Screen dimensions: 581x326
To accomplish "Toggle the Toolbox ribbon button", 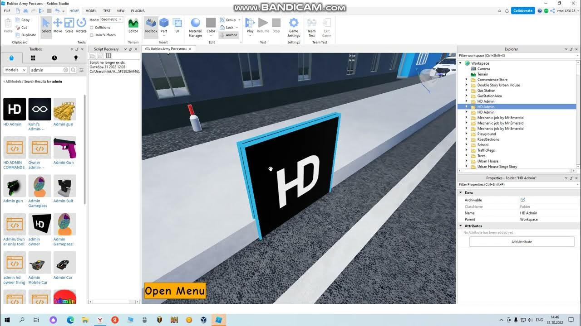I will pos(151,25).
